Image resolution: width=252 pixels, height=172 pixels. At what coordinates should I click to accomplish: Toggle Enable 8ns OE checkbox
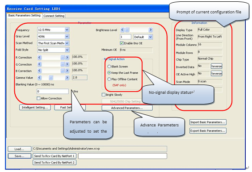pyautogui.click(x=122, y=43)
